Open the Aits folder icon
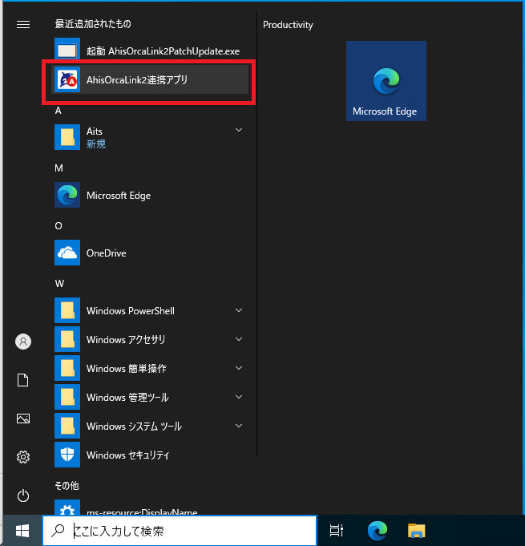The width and height of the screenshot is (525, 546). (67, 137)
